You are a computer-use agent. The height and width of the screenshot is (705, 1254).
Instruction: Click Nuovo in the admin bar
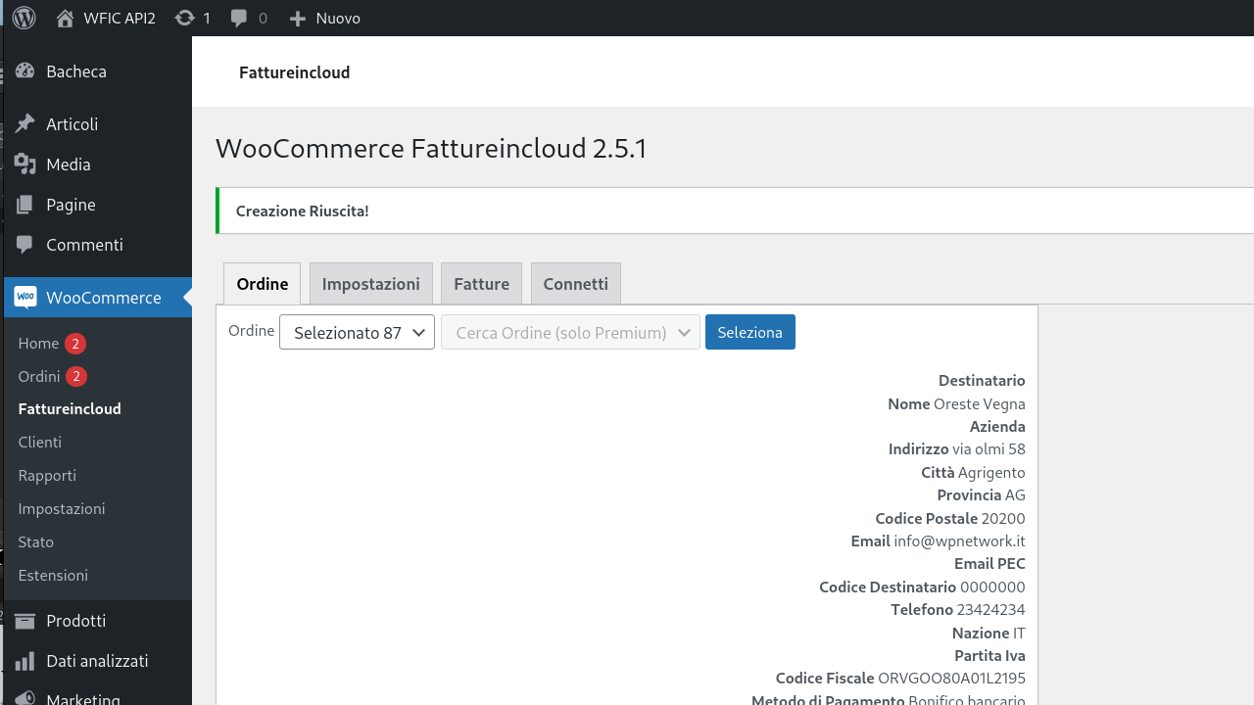338,18
